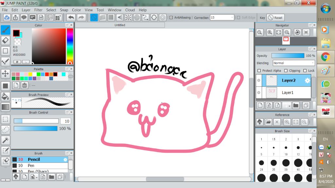335x188 pixels.
Task: Open snap settings gear
Action: click(x=163, y=18)
